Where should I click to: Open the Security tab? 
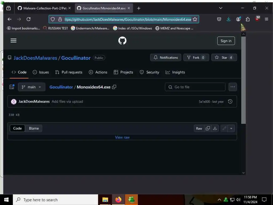pyautogui.click(x=149, y=72)
